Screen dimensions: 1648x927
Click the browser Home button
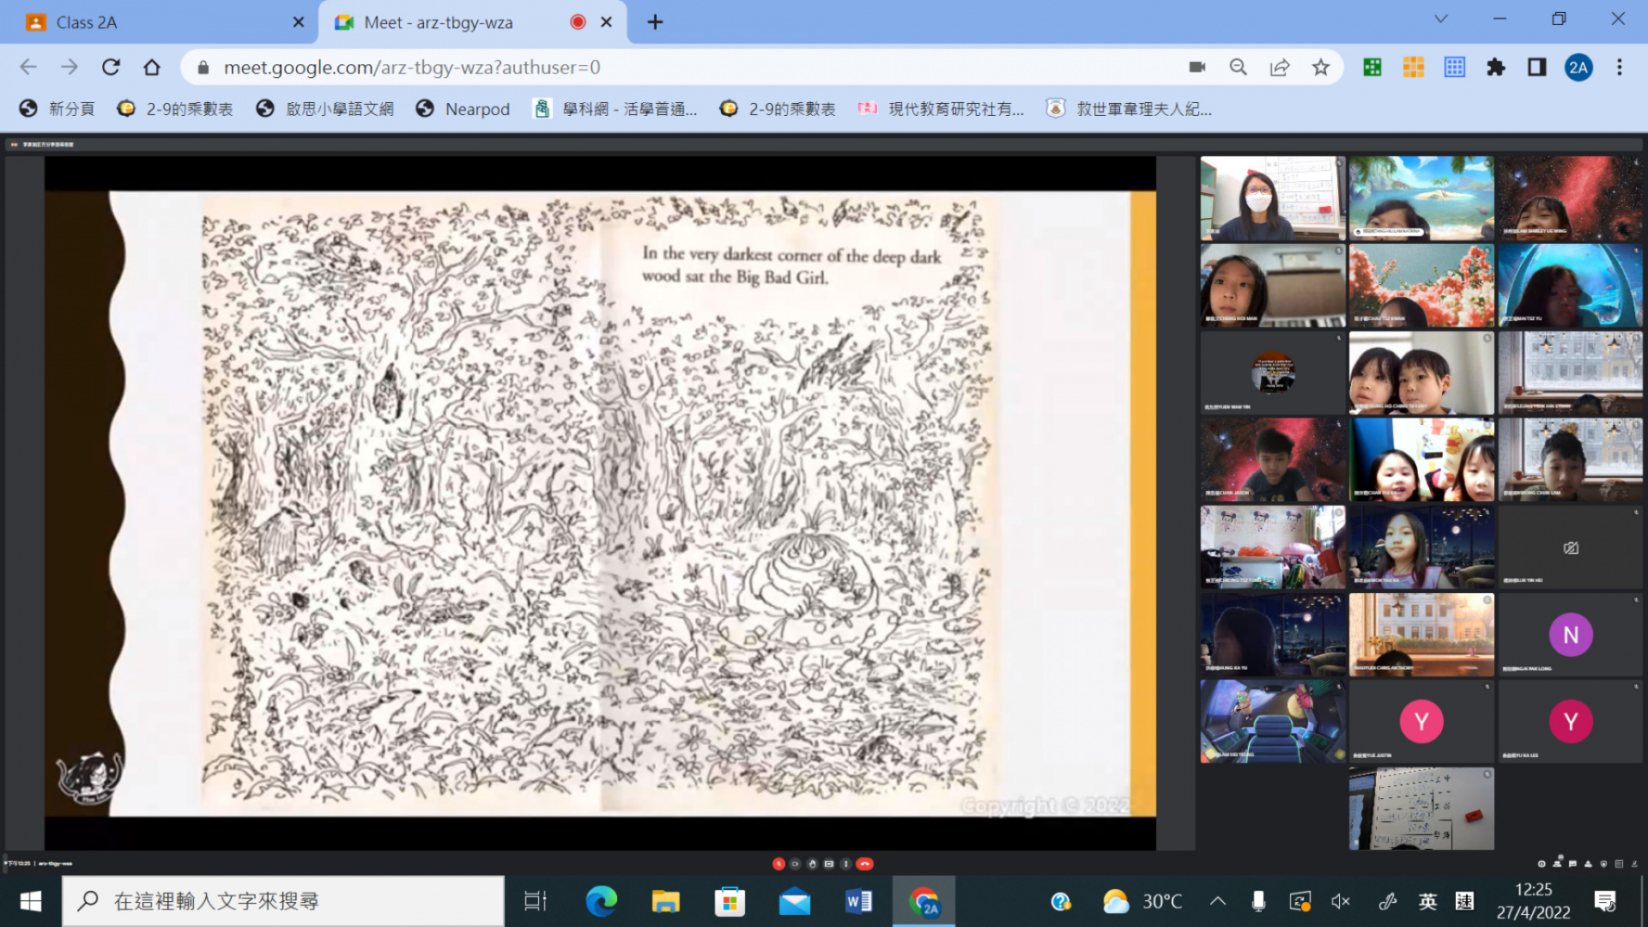[x=152, y=67]
